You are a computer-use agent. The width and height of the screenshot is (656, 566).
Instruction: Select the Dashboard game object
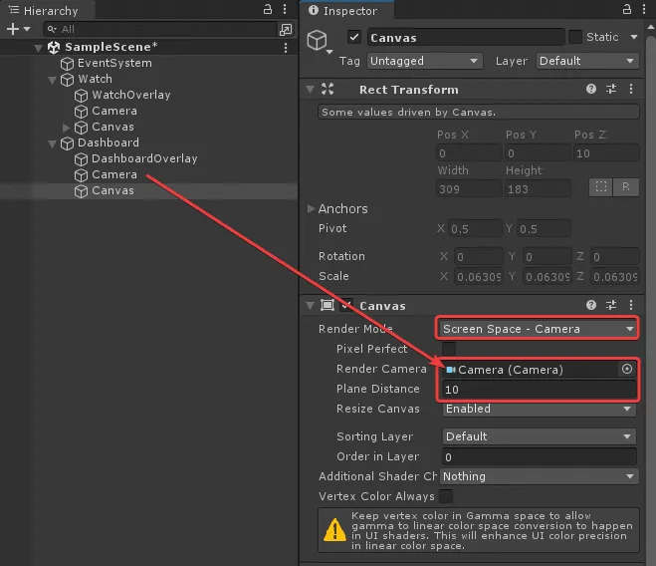(x=108, y=142)
